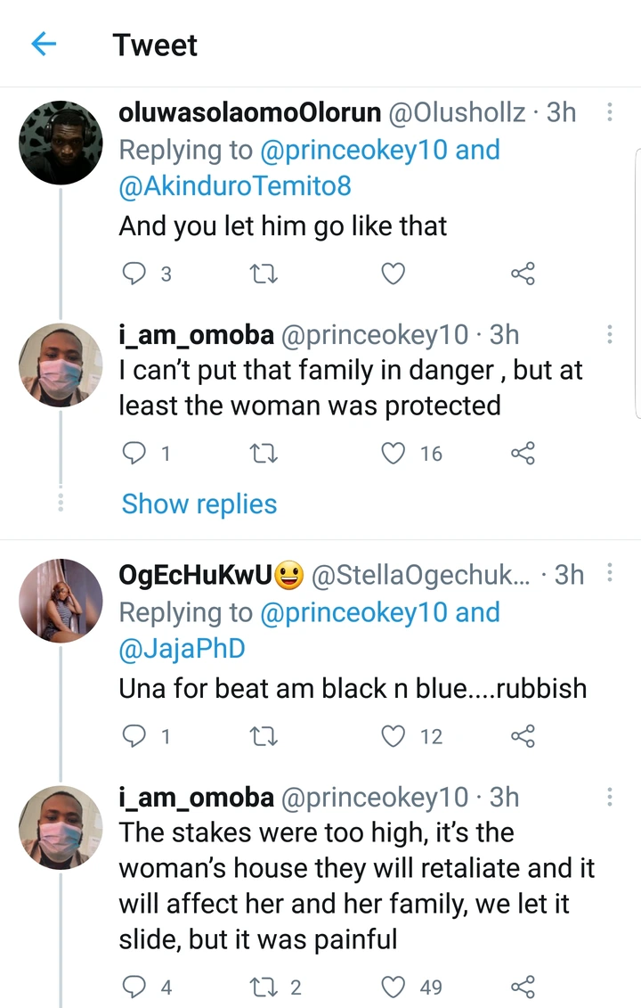This screenshot has height=1008, width=641.
Task: Reply to the 'stakes were too high' tweet
Action: click(133, 987)
